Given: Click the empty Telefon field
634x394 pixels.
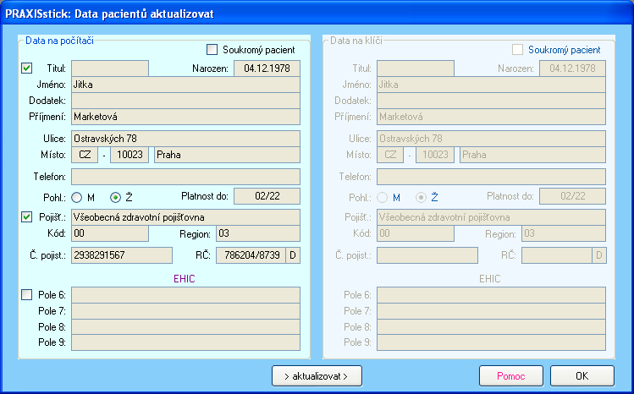Looking at the screenshot, I should pos(185,176).
